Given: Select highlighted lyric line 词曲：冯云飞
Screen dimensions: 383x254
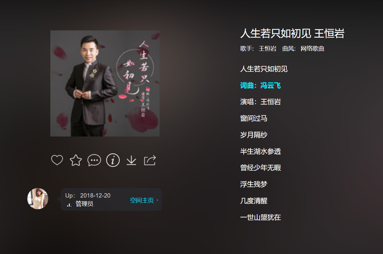Looking at the screenshot, I should [x=261, y=85].
